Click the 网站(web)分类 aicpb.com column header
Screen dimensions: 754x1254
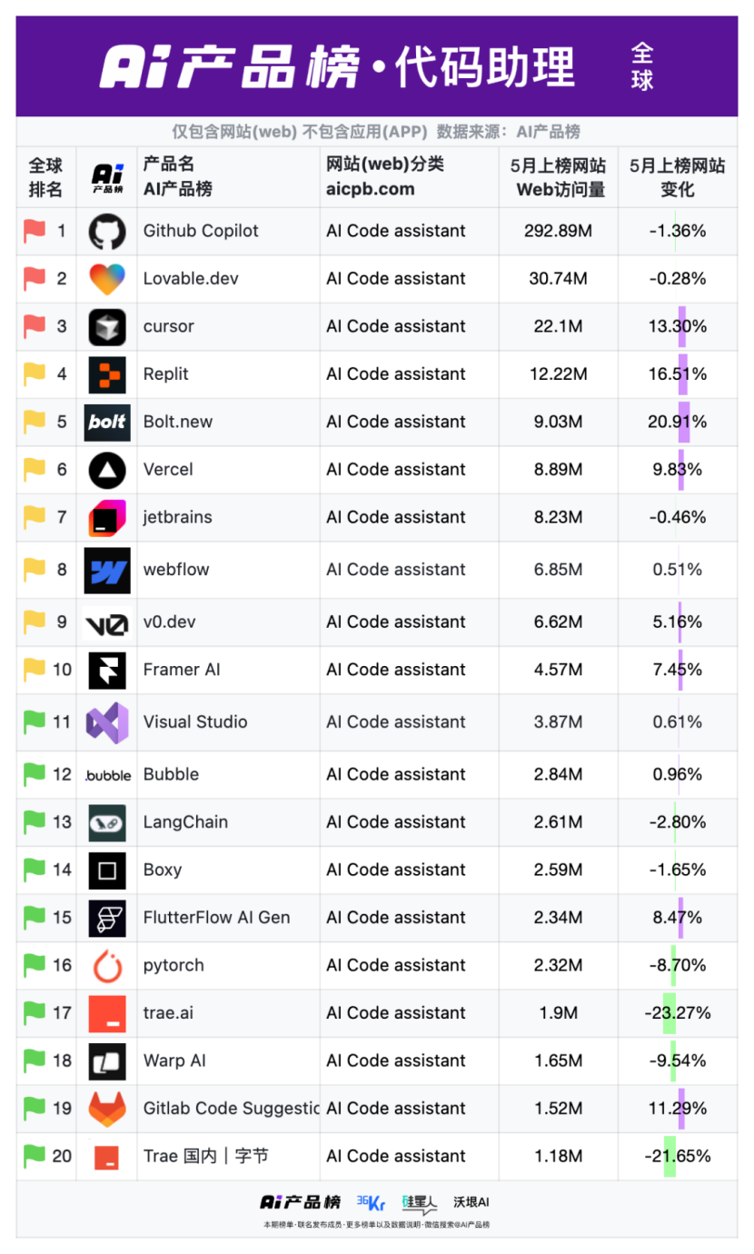pos(385,177)
